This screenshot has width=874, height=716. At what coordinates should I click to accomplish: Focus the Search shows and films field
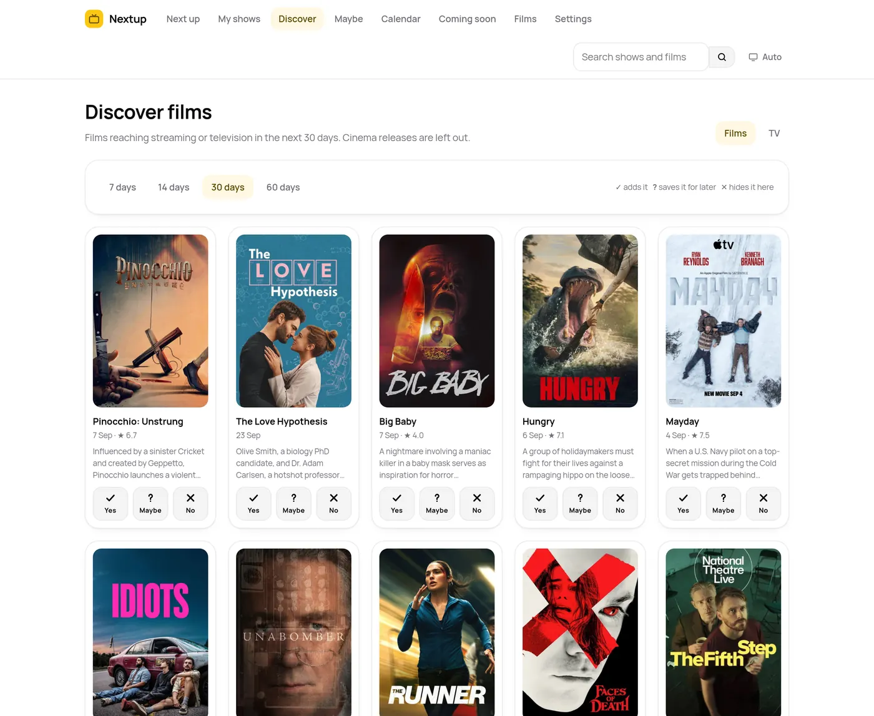(641, 57)
